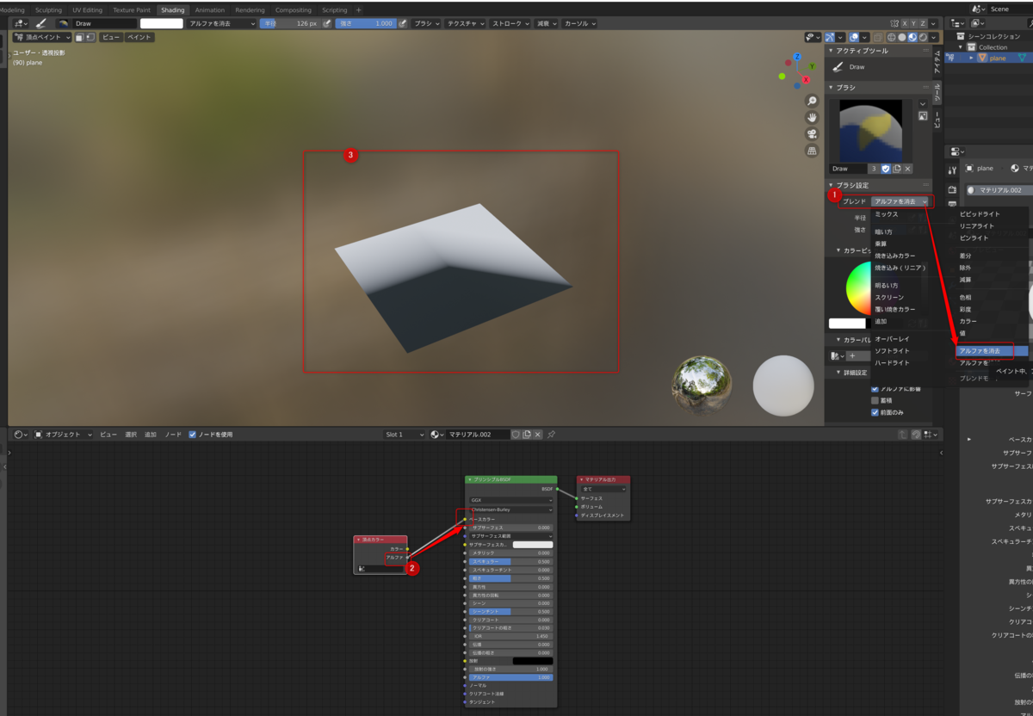This screenshot has width=1033, height=716.
Task: Toggle 'アルファに影響' checkbox
Action: [875, 389]
